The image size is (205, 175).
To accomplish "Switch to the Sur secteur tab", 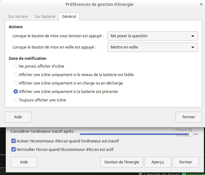I will coord(18,16).
